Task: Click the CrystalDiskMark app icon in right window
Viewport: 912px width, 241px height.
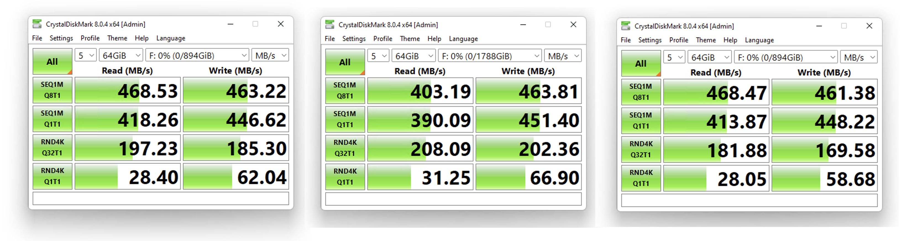Action: click(626, 26)
